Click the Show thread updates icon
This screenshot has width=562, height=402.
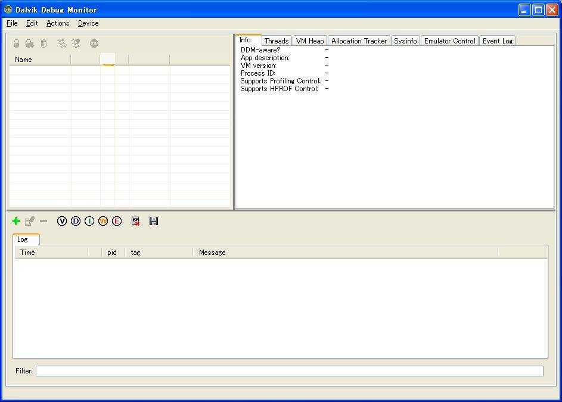coord(61,43)
